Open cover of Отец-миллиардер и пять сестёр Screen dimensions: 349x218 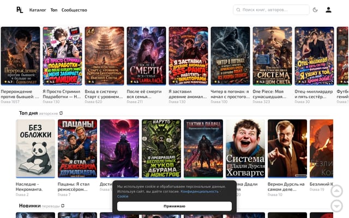tap(314, 56)
